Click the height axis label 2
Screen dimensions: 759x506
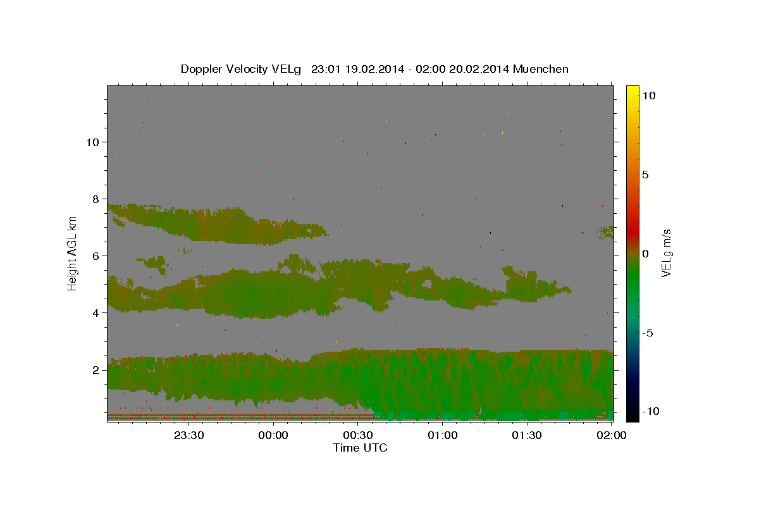96,369
